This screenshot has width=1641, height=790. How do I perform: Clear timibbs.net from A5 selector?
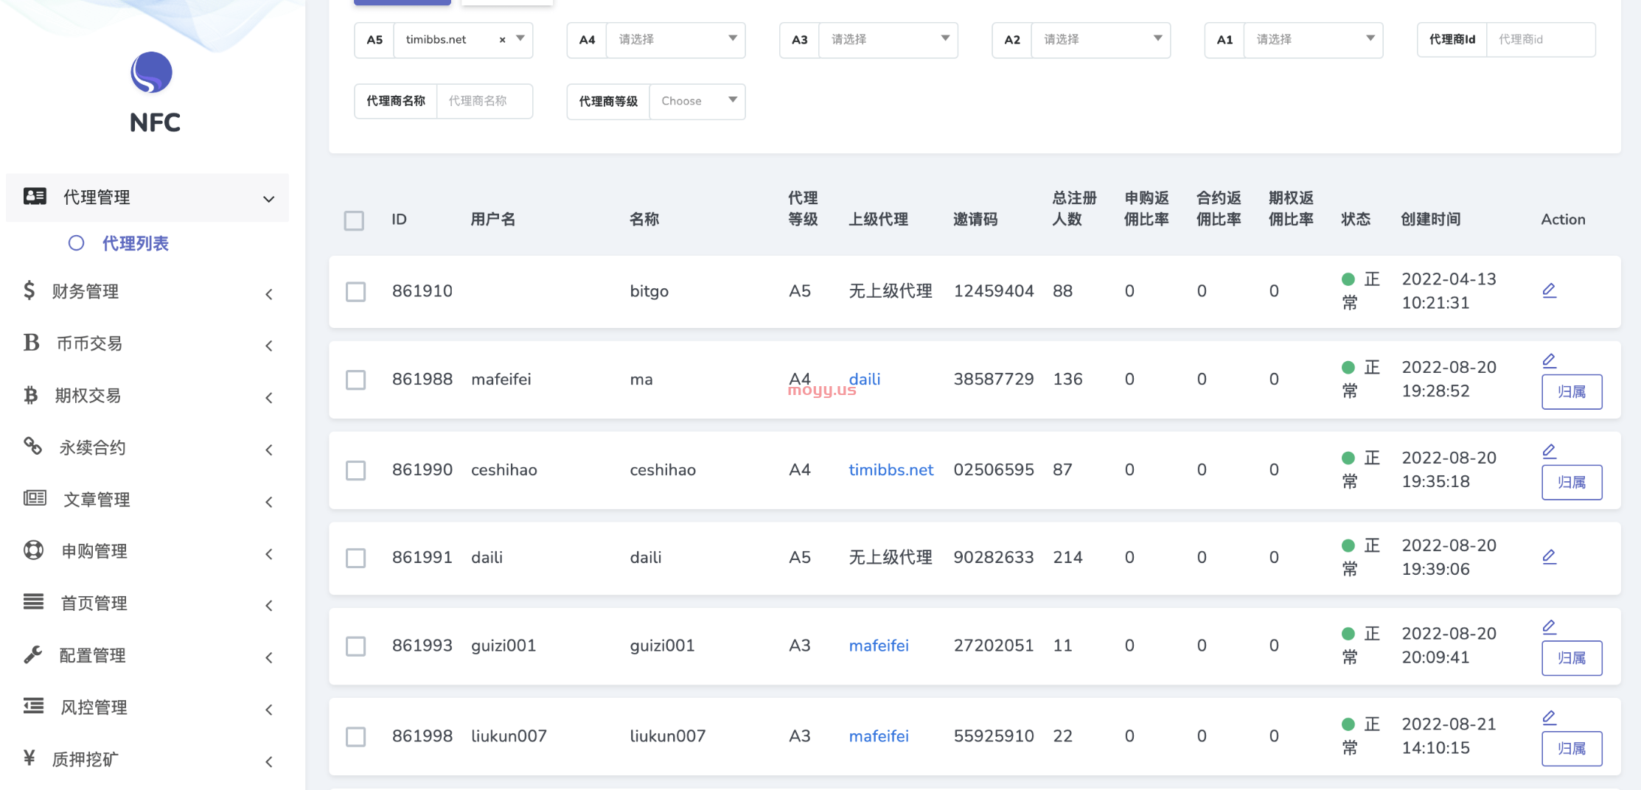click(x=502, y=40)
